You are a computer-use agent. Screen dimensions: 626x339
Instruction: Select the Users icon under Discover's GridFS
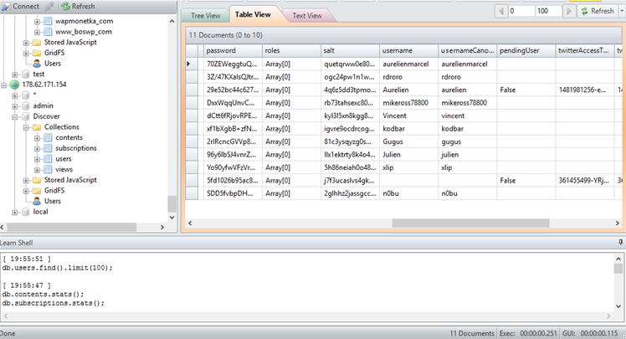37,201
